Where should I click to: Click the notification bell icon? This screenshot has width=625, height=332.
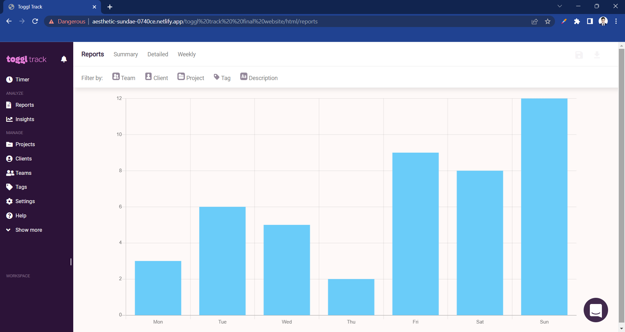coord(64,59)
